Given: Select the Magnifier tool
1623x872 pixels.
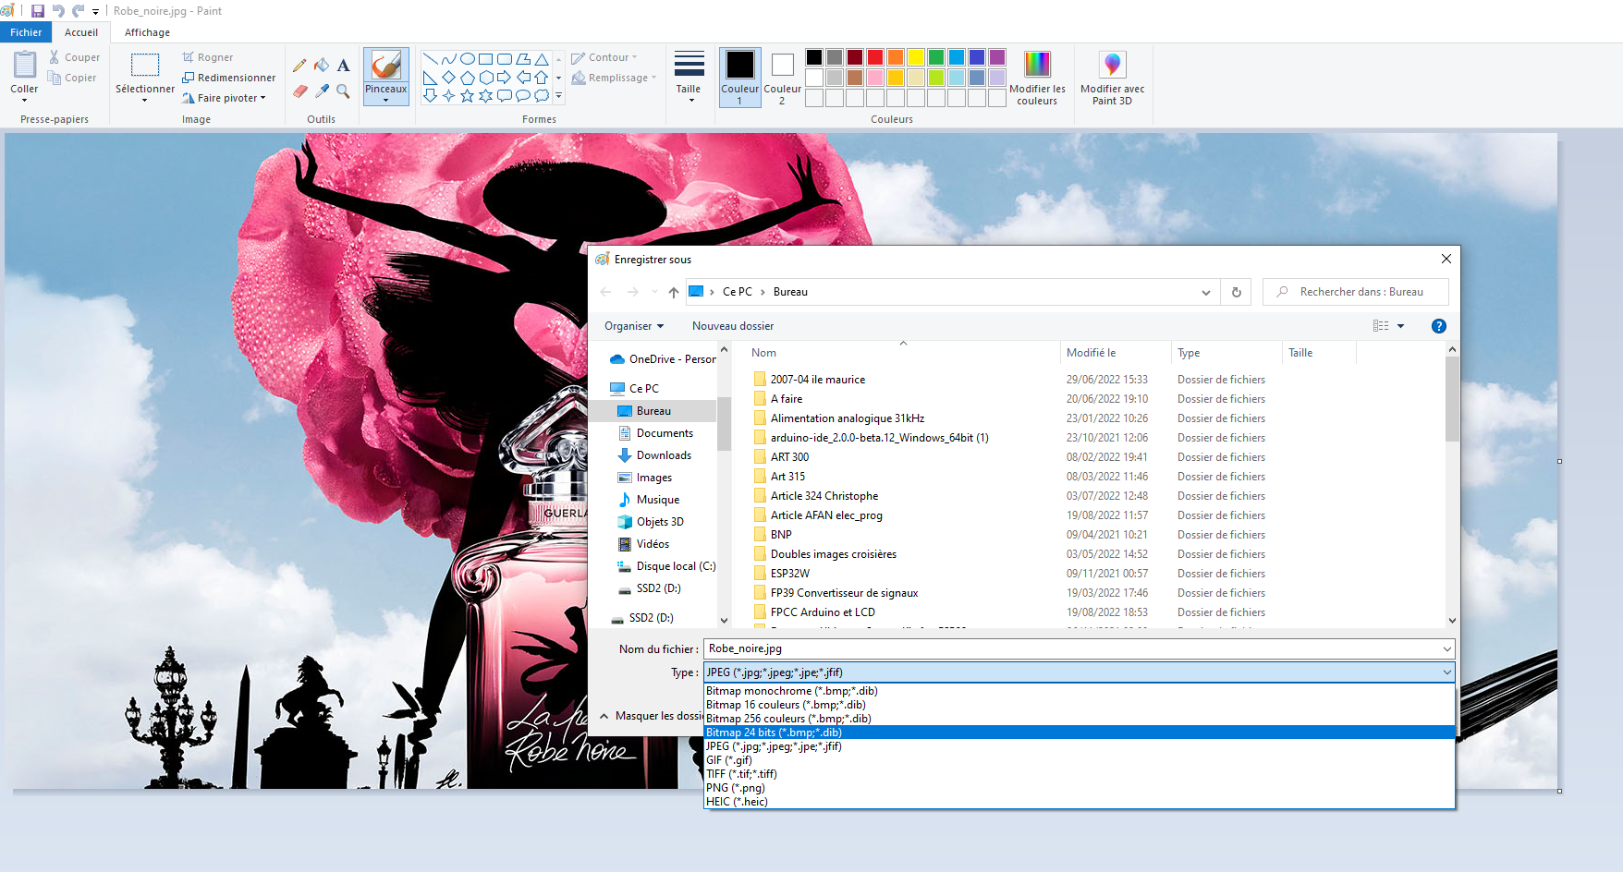Looking at the screenshot, I should (343, 91).
